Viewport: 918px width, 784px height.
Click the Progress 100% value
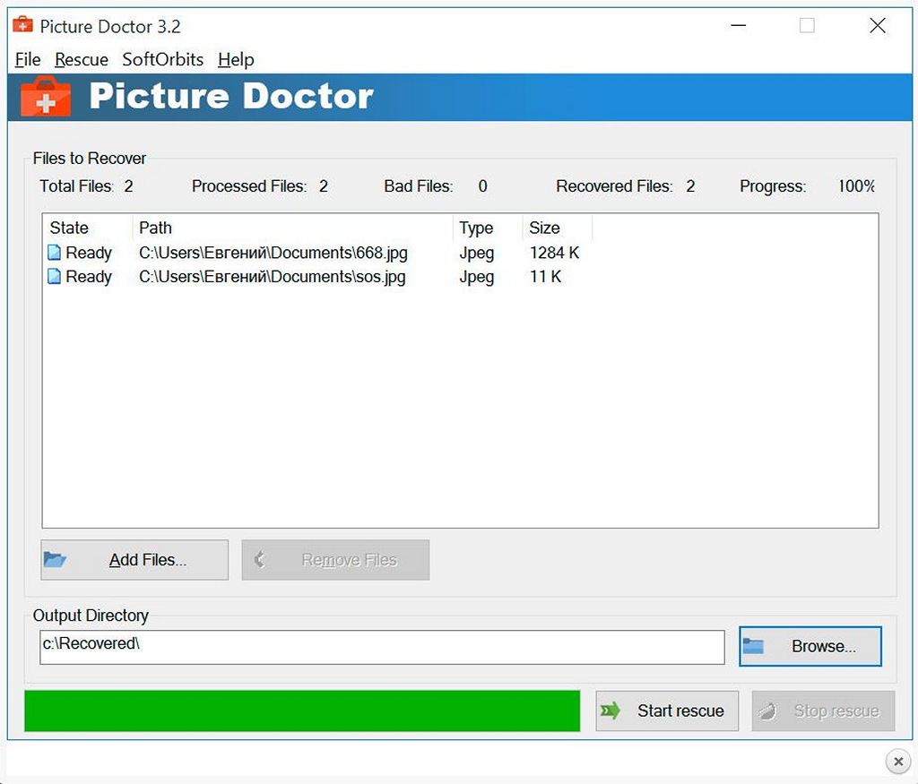tap(856, 186)
